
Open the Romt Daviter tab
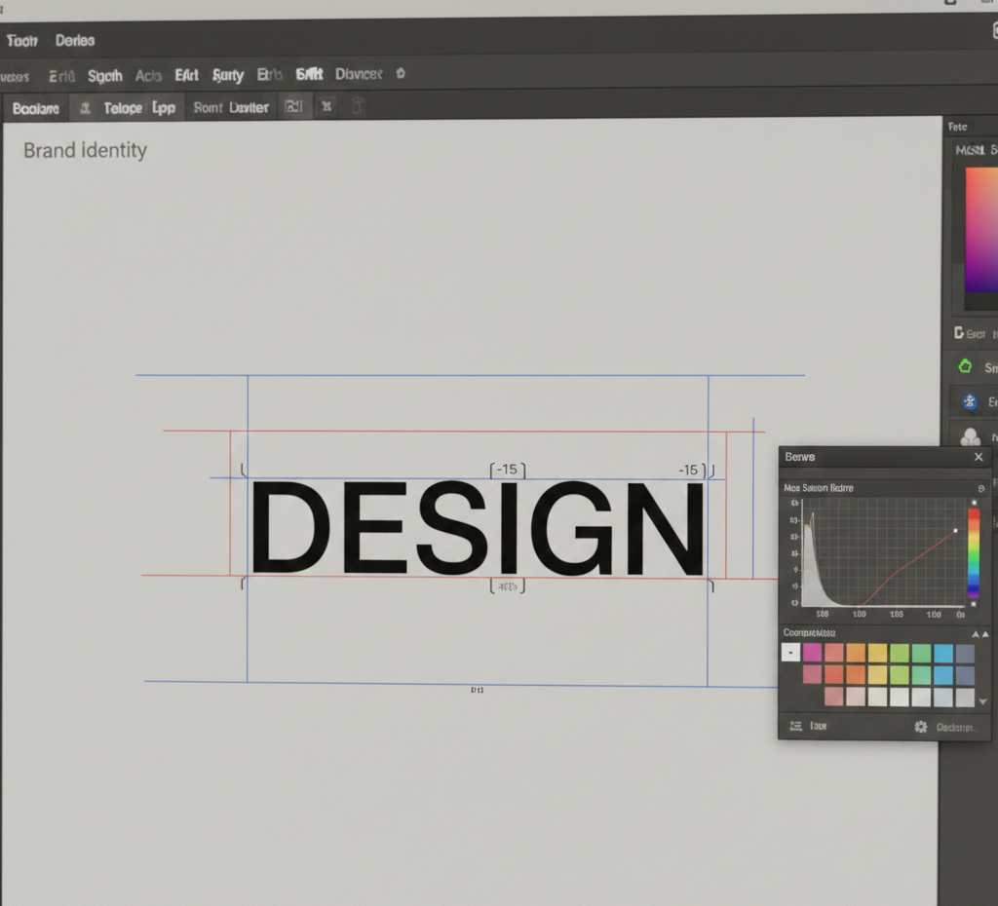tap(230, 108)
